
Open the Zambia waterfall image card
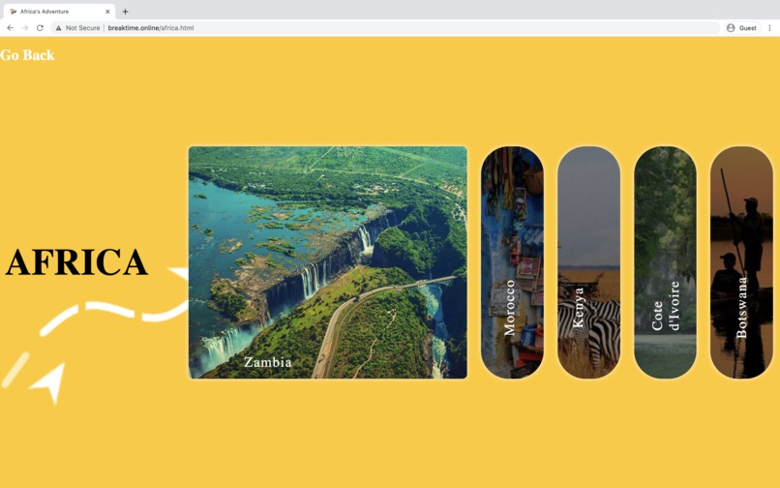click(x=327, y=262)
